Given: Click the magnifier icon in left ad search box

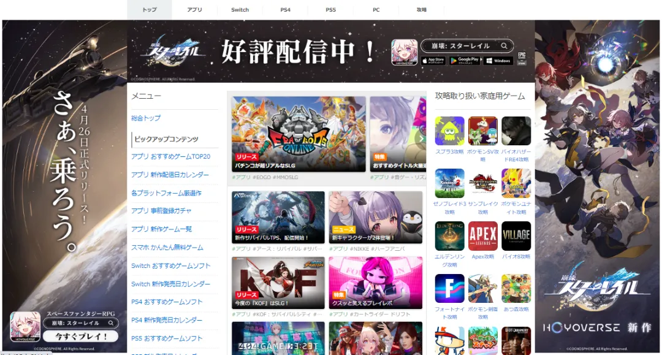Looking at the screenshot, I should coord(110,323).
